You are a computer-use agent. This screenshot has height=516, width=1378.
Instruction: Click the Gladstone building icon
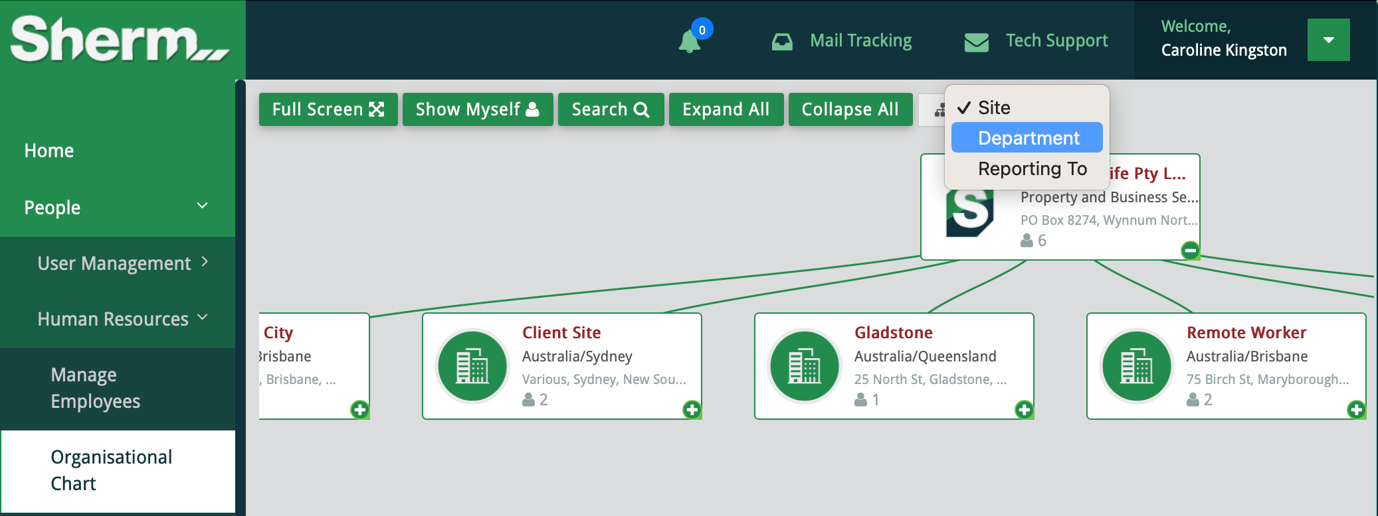tap(805, 365)
